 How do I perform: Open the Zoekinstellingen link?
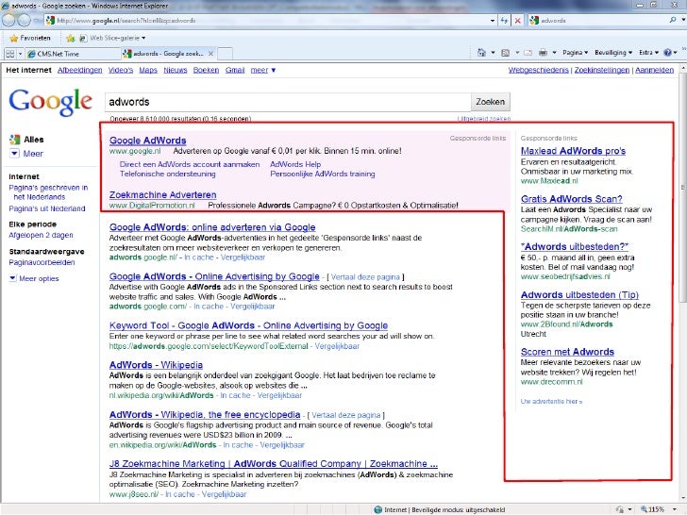pyautogui.click(x=602, y=70)
